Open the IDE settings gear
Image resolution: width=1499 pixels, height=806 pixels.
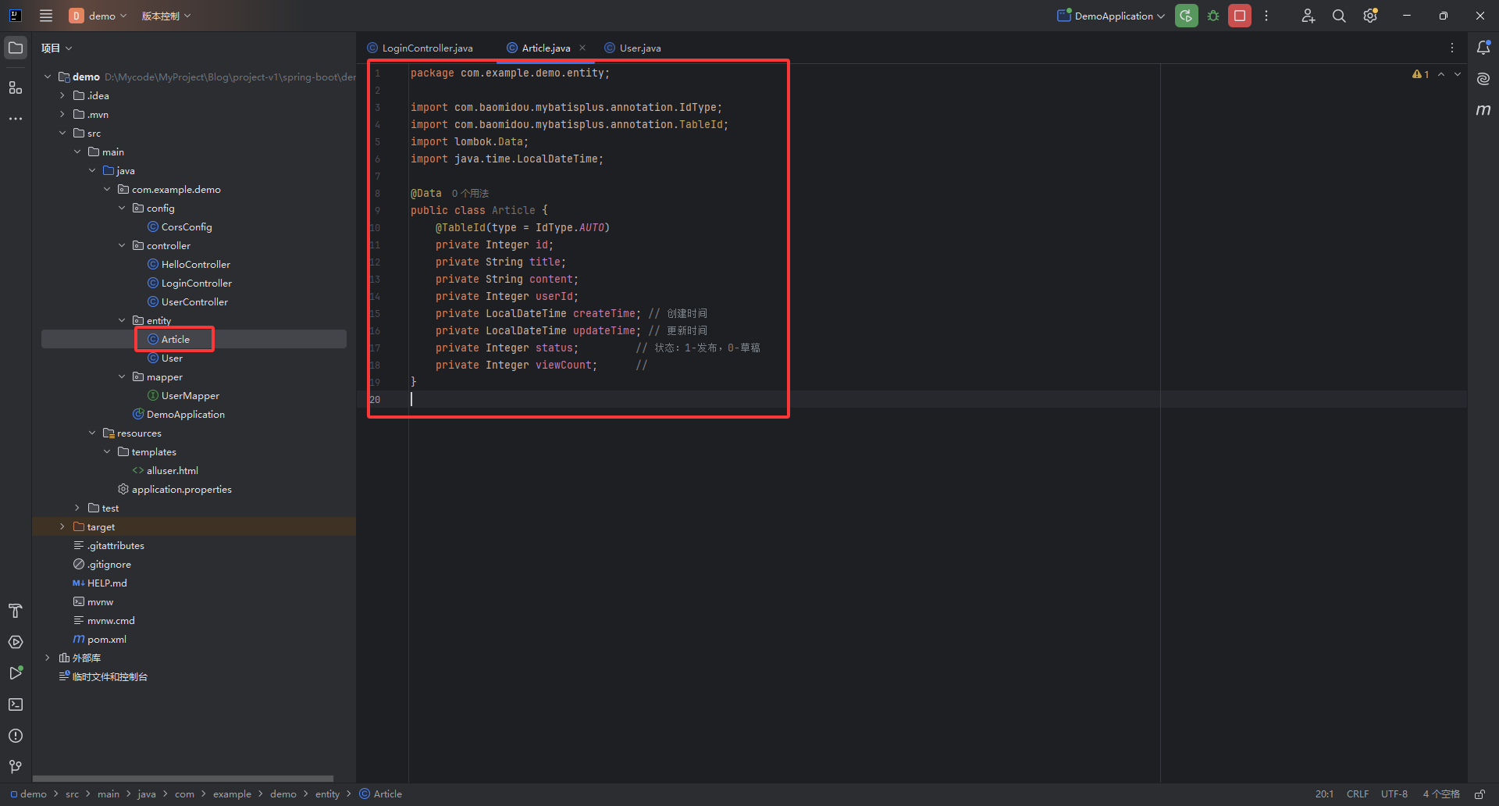tap(1370, 16)
